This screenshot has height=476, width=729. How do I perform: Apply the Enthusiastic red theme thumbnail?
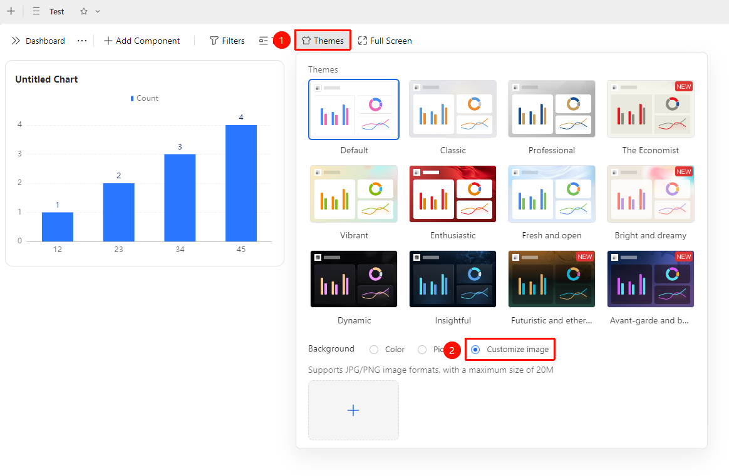tap(453, 194)
